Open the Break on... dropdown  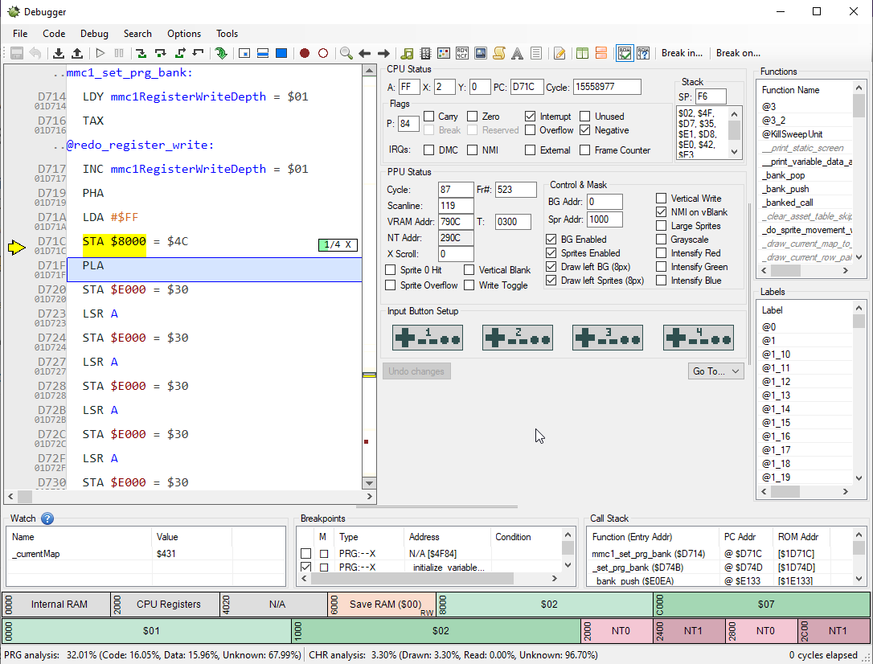coord(738,53)
